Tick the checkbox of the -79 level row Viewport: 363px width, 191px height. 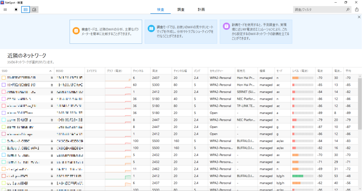[x=4, y=120]
